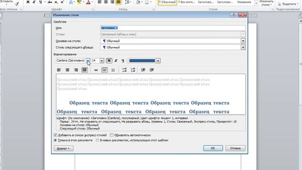Open disabled 'Стиль' type dropdown arrow
Screen dimensions: 302x170
click(243, 34)
